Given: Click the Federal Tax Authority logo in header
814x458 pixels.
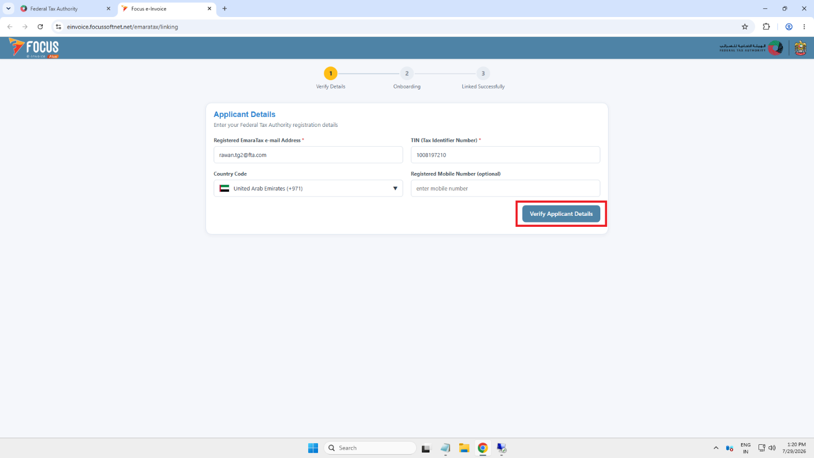Looking at the screenshot, I should click(x=751, y=48).
